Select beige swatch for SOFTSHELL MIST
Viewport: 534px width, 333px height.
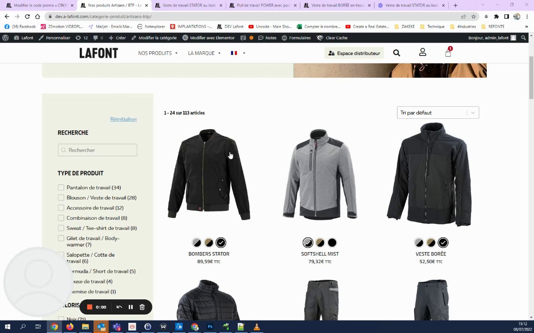tap(320, 243)
